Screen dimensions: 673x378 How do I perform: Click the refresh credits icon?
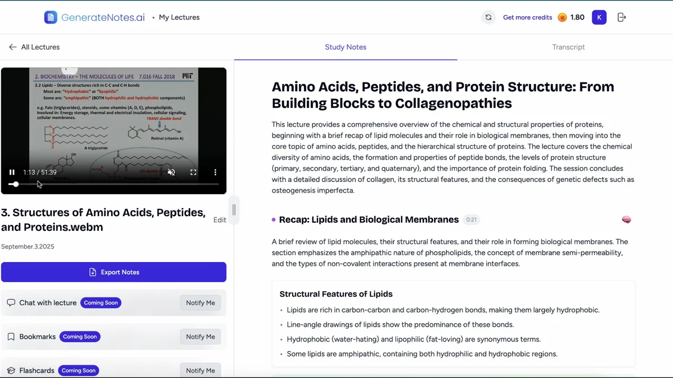click(488, 17)
